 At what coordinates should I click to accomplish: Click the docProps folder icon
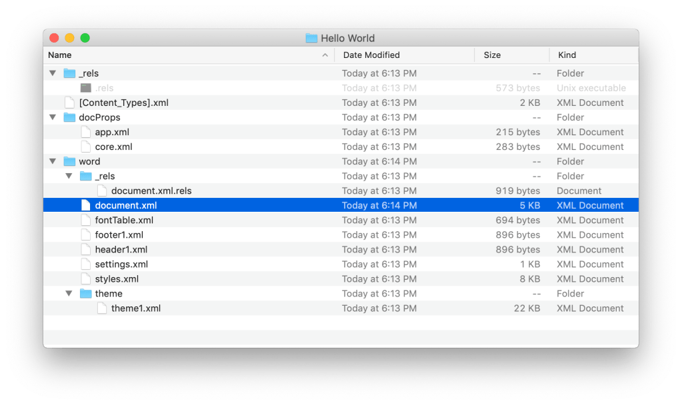pos(69,117)
